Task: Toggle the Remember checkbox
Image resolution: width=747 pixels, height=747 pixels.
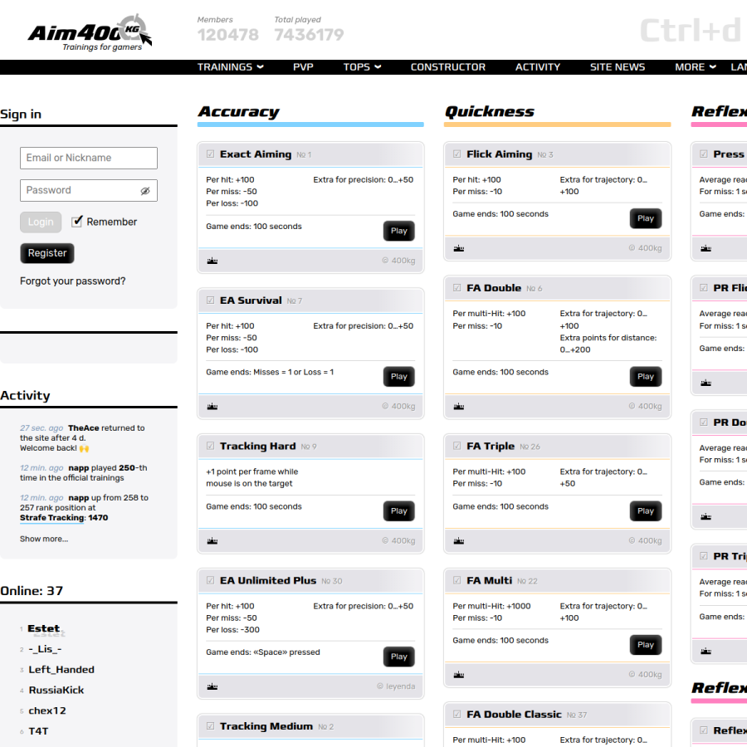Action: [76, 222]
